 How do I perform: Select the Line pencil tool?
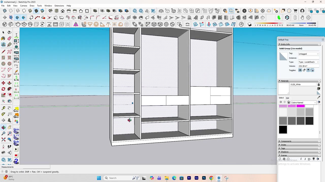pyautogui.click(x=3, y=52)
